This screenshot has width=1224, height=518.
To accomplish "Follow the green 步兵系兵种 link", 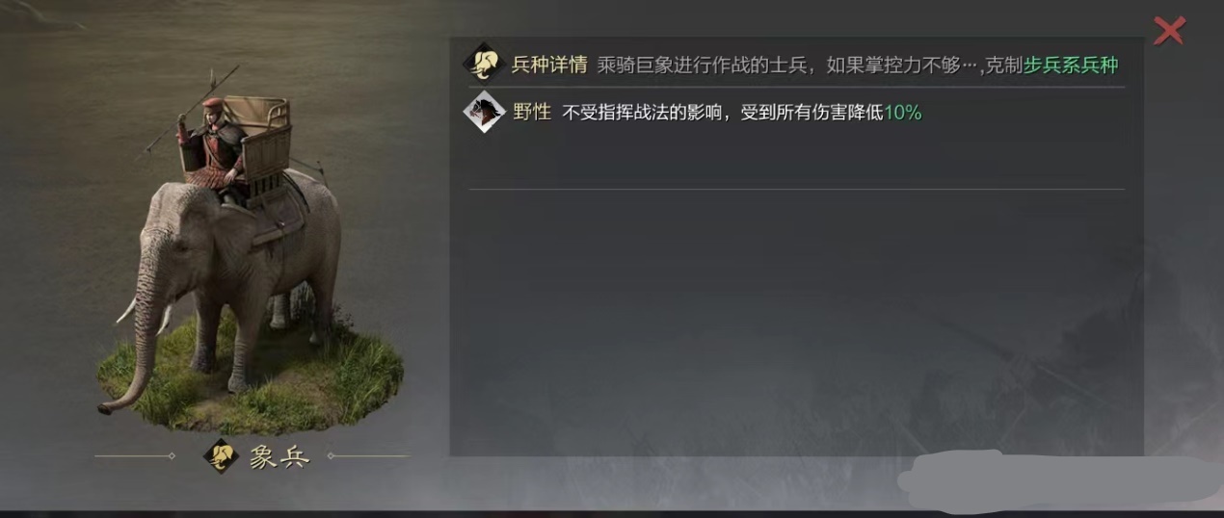I will tap(1071, 65).
